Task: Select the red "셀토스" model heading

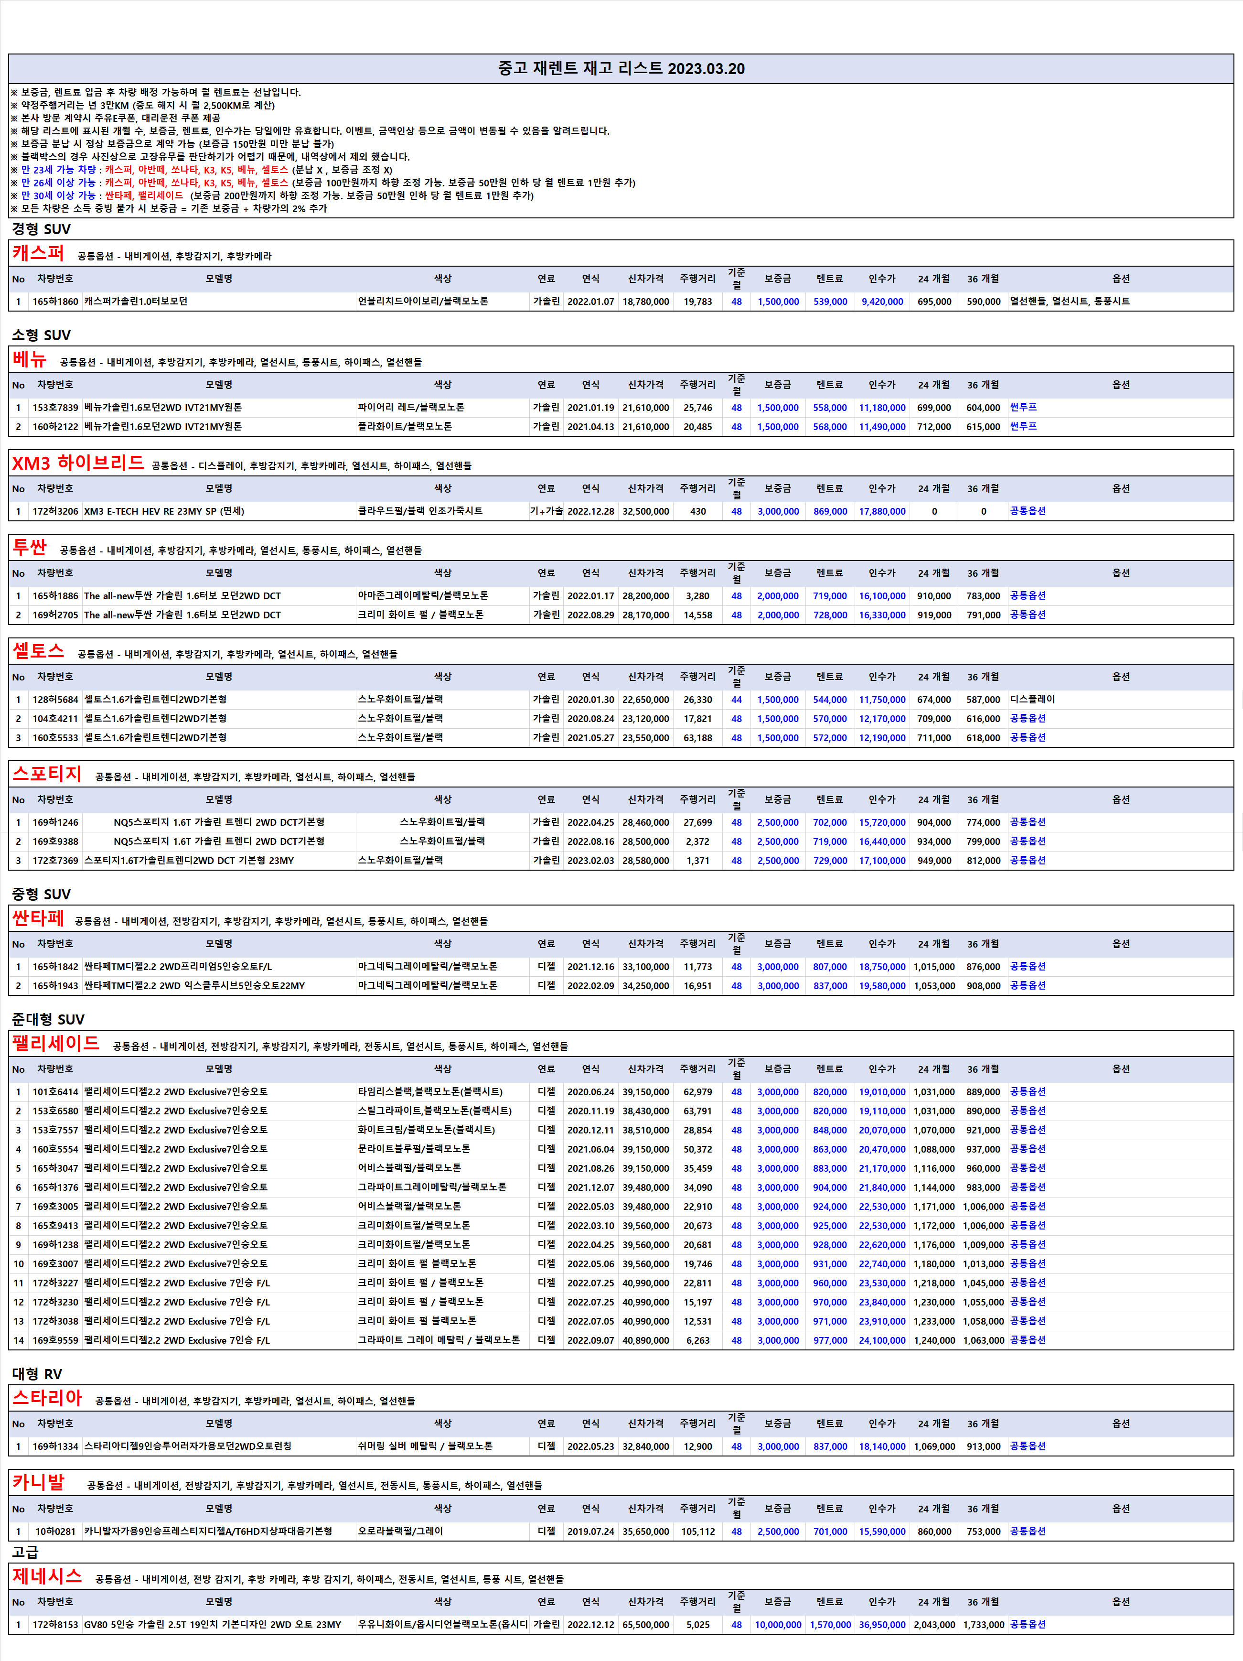Action: 38,651
